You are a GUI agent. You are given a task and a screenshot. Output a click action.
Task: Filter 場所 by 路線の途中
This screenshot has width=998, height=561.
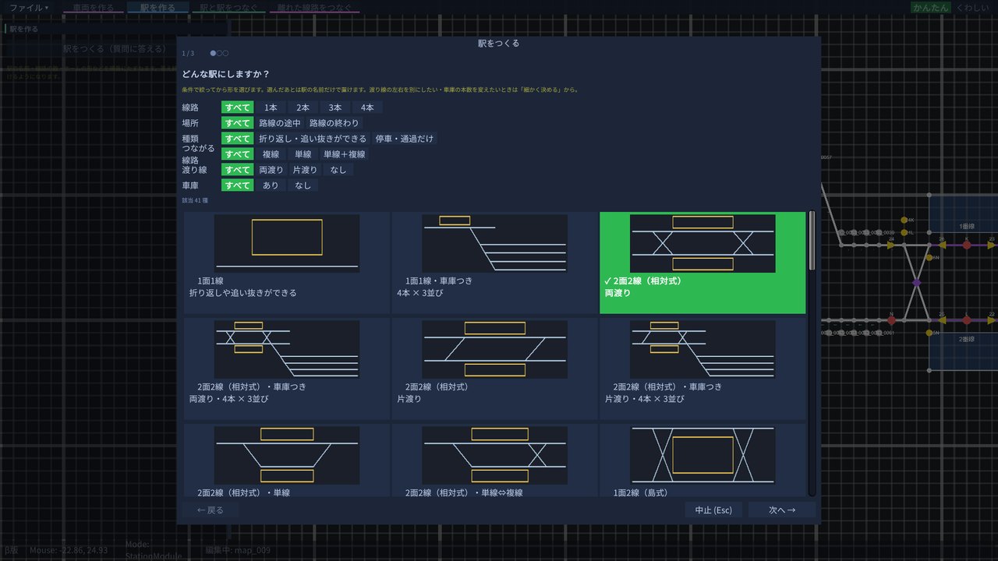(x=280, y=123)
